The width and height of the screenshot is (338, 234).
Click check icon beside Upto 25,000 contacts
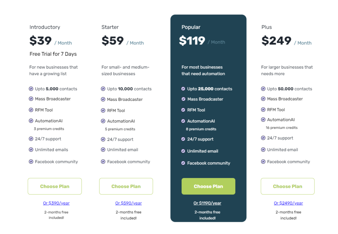click(x=183, y=89)
